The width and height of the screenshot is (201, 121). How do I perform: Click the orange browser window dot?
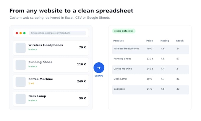[x=20, y=33]
